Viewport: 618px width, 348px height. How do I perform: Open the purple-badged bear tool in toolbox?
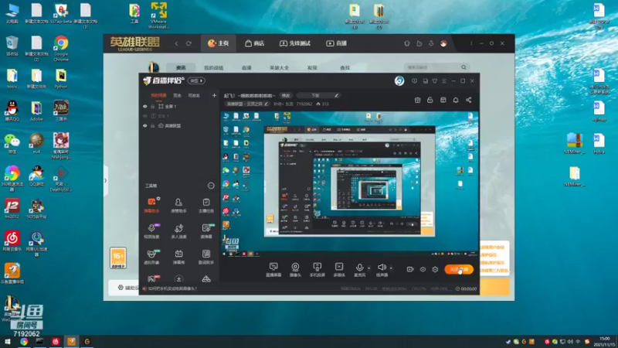point(151,231)
